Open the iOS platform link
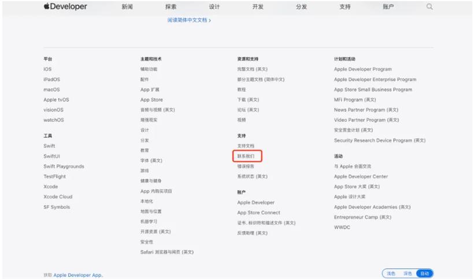 tap(47, 69)
